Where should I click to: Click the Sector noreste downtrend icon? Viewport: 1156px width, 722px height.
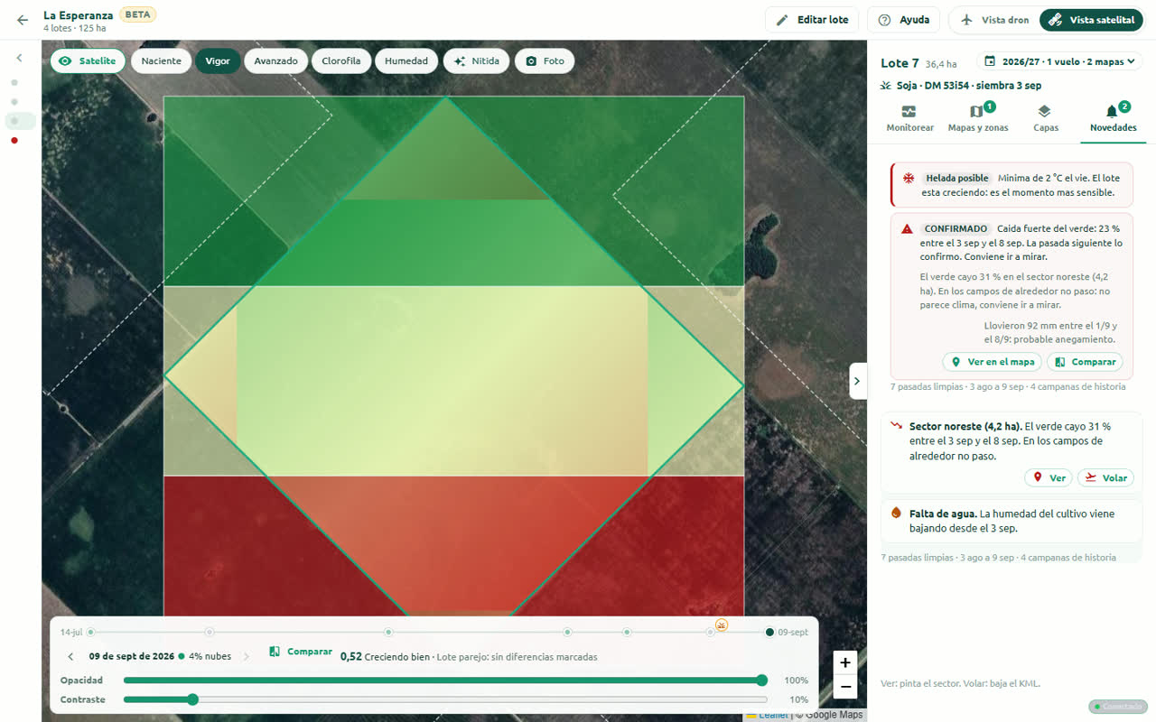[x=897, y=426]
